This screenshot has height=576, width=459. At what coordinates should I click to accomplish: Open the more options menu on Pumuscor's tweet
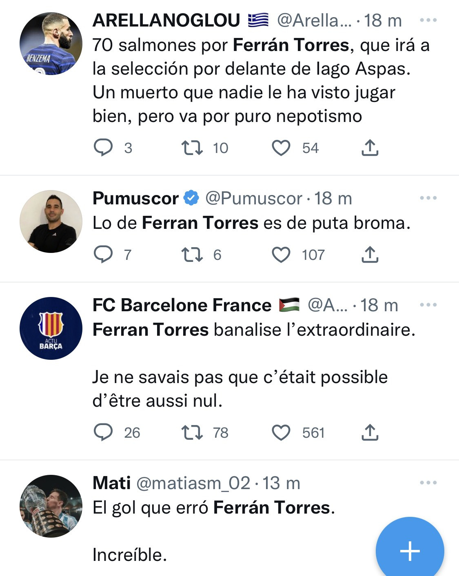pyautogui.click(x=428, y=198)
